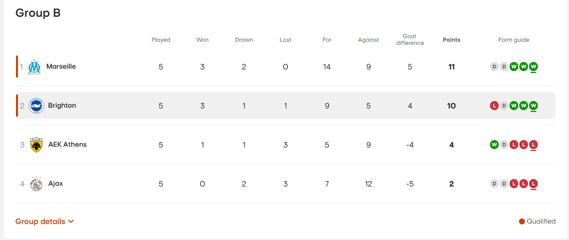The height and width of the screenshot is (240, 569).
Task: Click the Group B heading
Action: (x=38, y=13)
